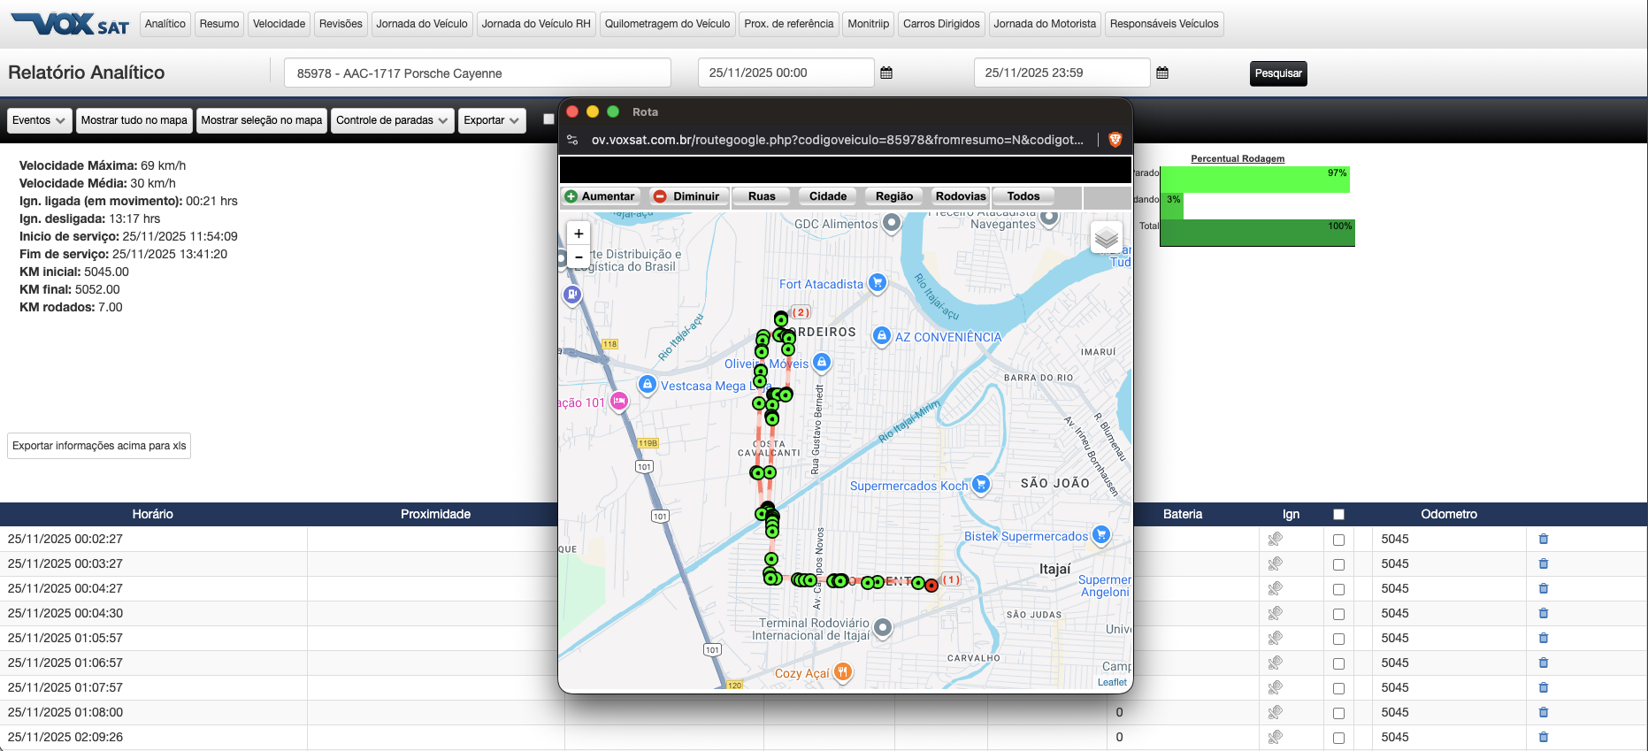Switch to the Velocidade tab
This screenshot has height=751, width=1648.
[279, 24]
